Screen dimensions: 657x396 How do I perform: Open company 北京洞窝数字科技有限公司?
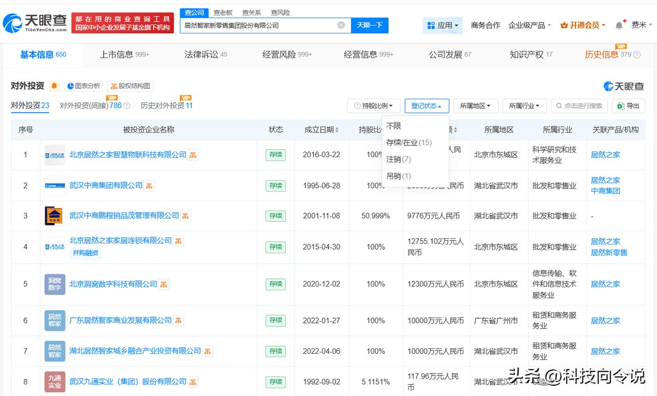(113, 284)
